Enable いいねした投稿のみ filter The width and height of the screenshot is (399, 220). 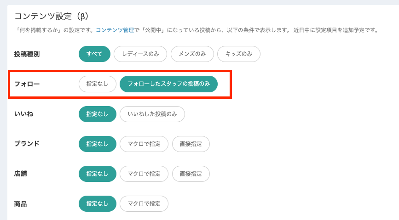pos(152,114)
